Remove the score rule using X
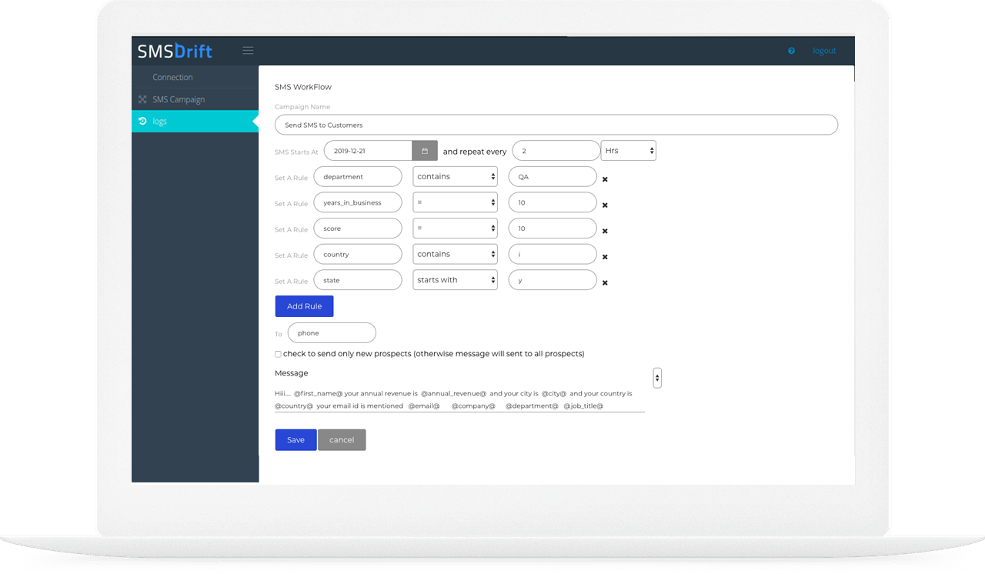985x574 pixels. pos(605,231)
